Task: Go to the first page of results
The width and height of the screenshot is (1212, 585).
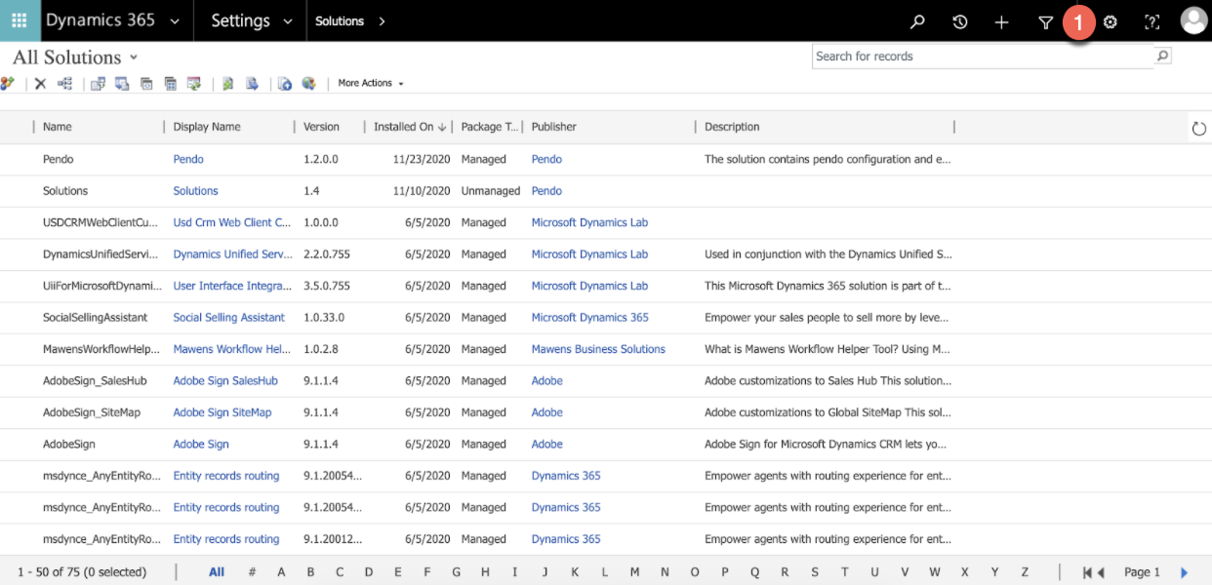Action: click(1088, 572)
